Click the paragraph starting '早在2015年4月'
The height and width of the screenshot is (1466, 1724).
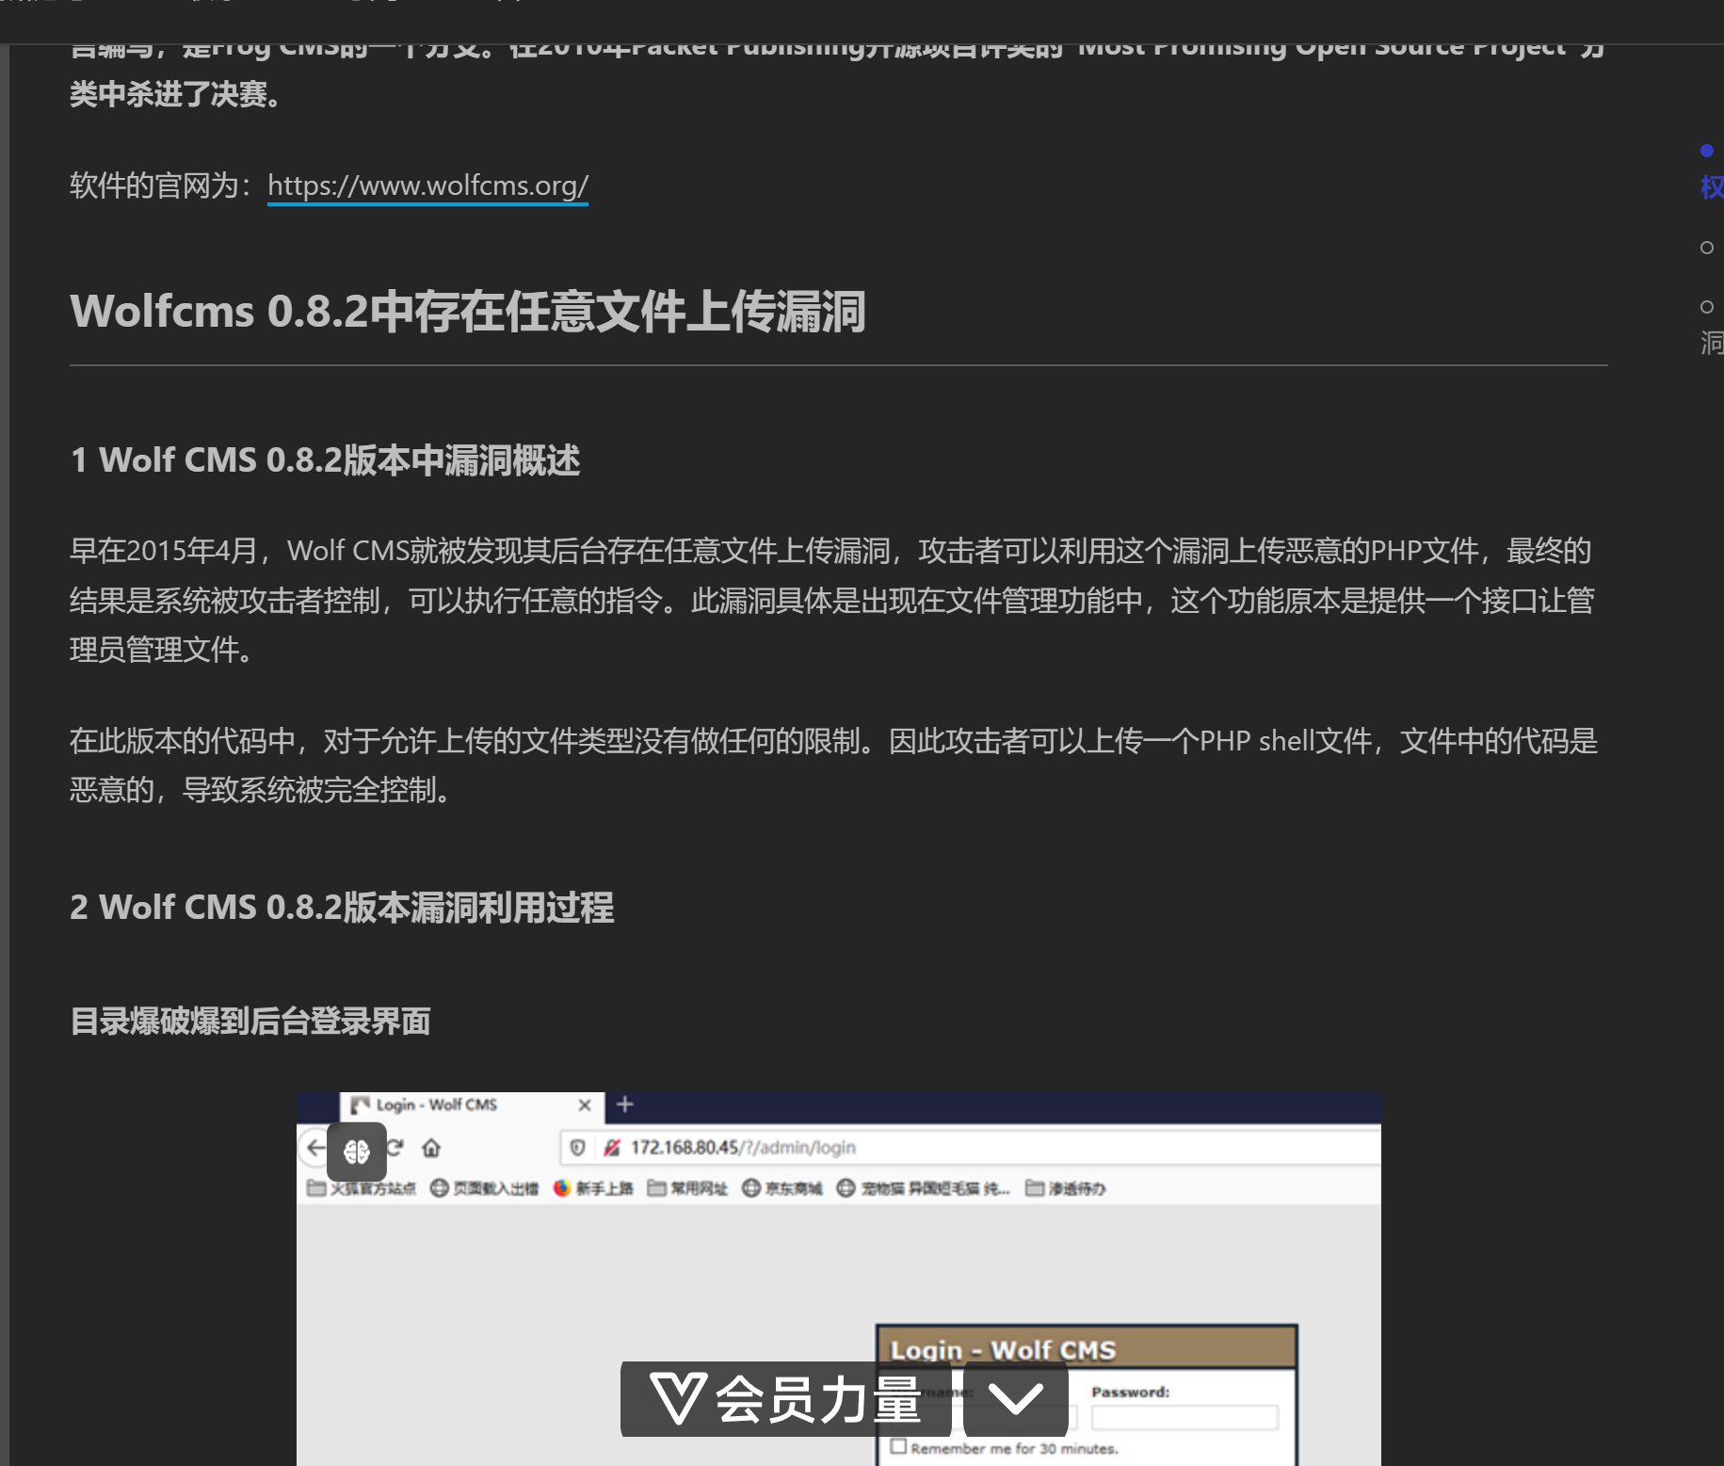point(833,600)
